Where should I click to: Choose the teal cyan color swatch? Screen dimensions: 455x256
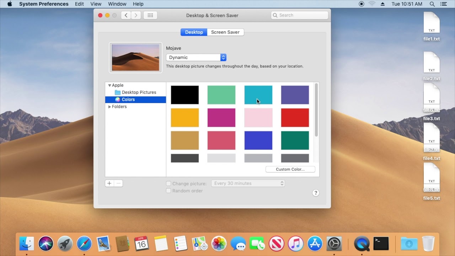pos(258,95)
